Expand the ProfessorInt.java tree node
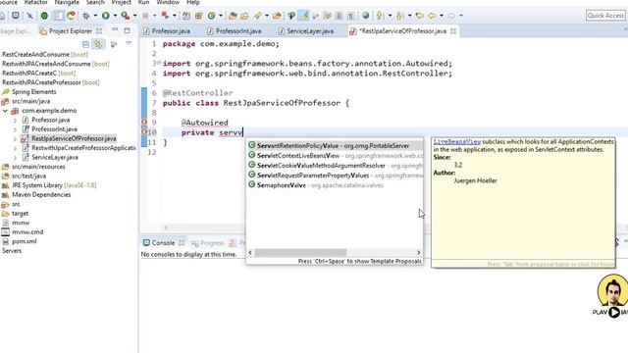Screen dimensions: 628x353 click(x=15, y=129)
